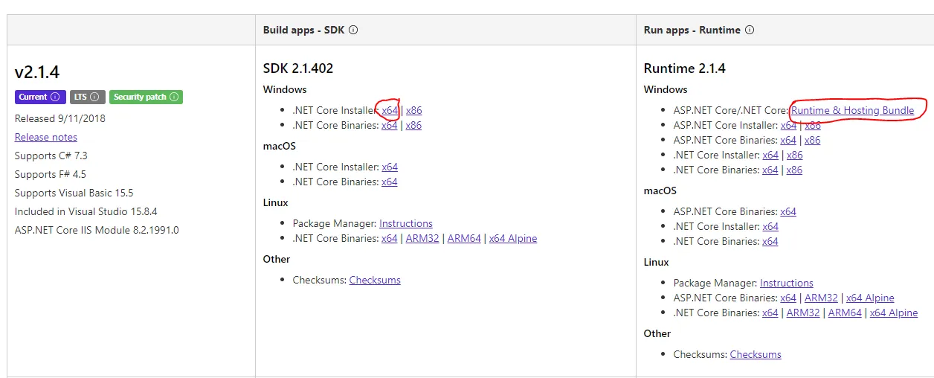Download Runtime Windows .NET Core Installer x64

(x=770, y=155)
